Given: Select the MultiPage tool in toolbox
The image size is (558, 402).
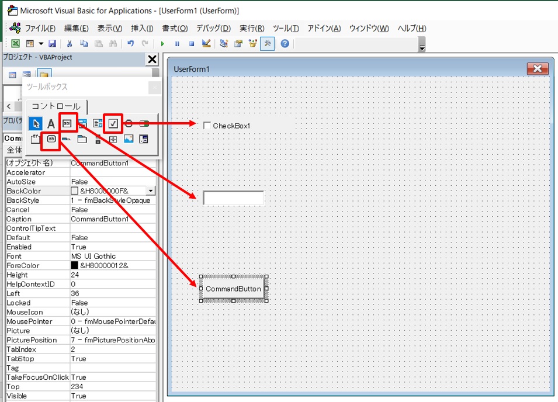Looking at the screenshot, I should point(82,139).
